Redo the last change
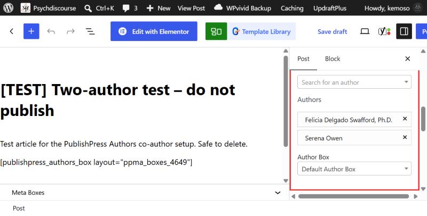 (x=70, y=31)
